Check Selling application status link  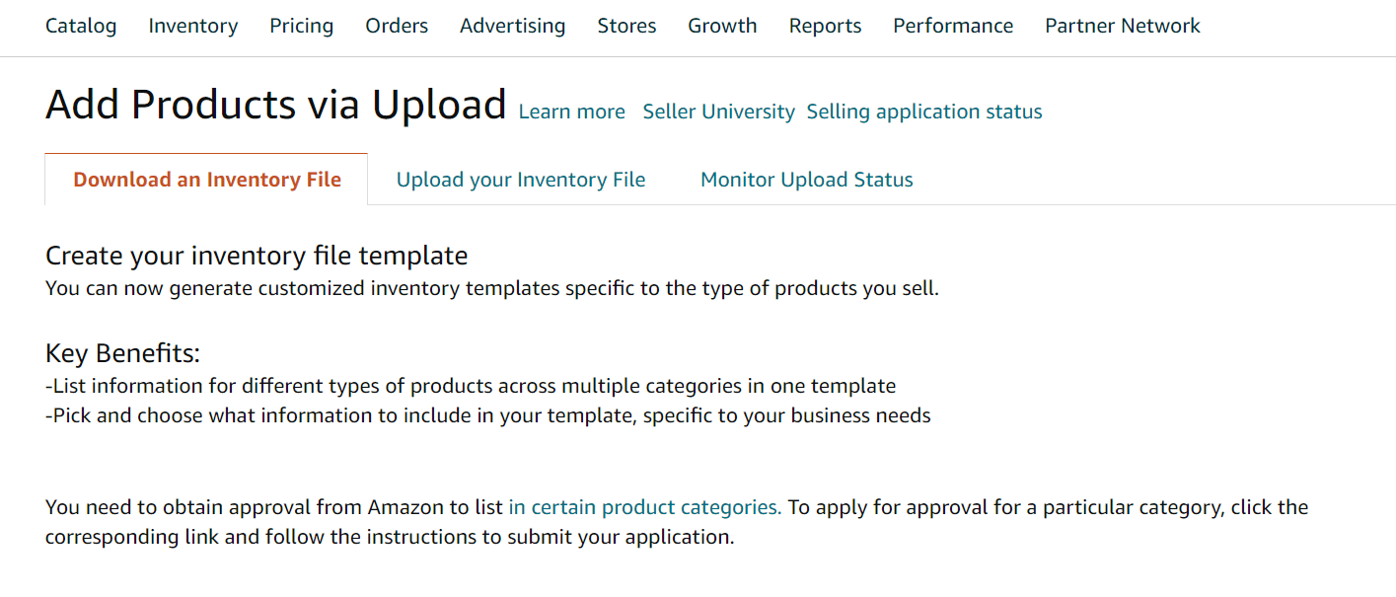coord(924,112)
